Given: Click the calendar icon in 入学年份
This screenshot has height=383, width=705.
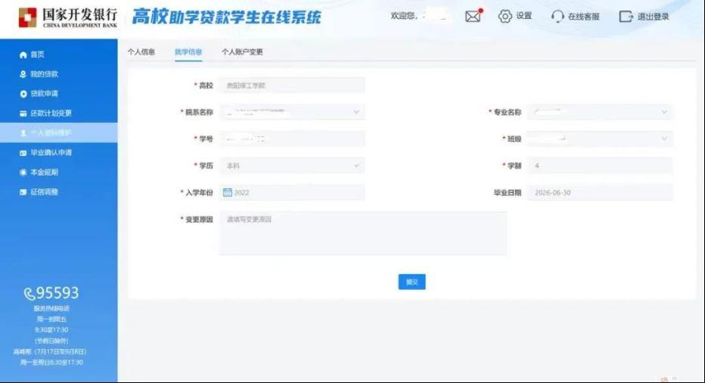Looking at the screenshot, I should (227, 192).
